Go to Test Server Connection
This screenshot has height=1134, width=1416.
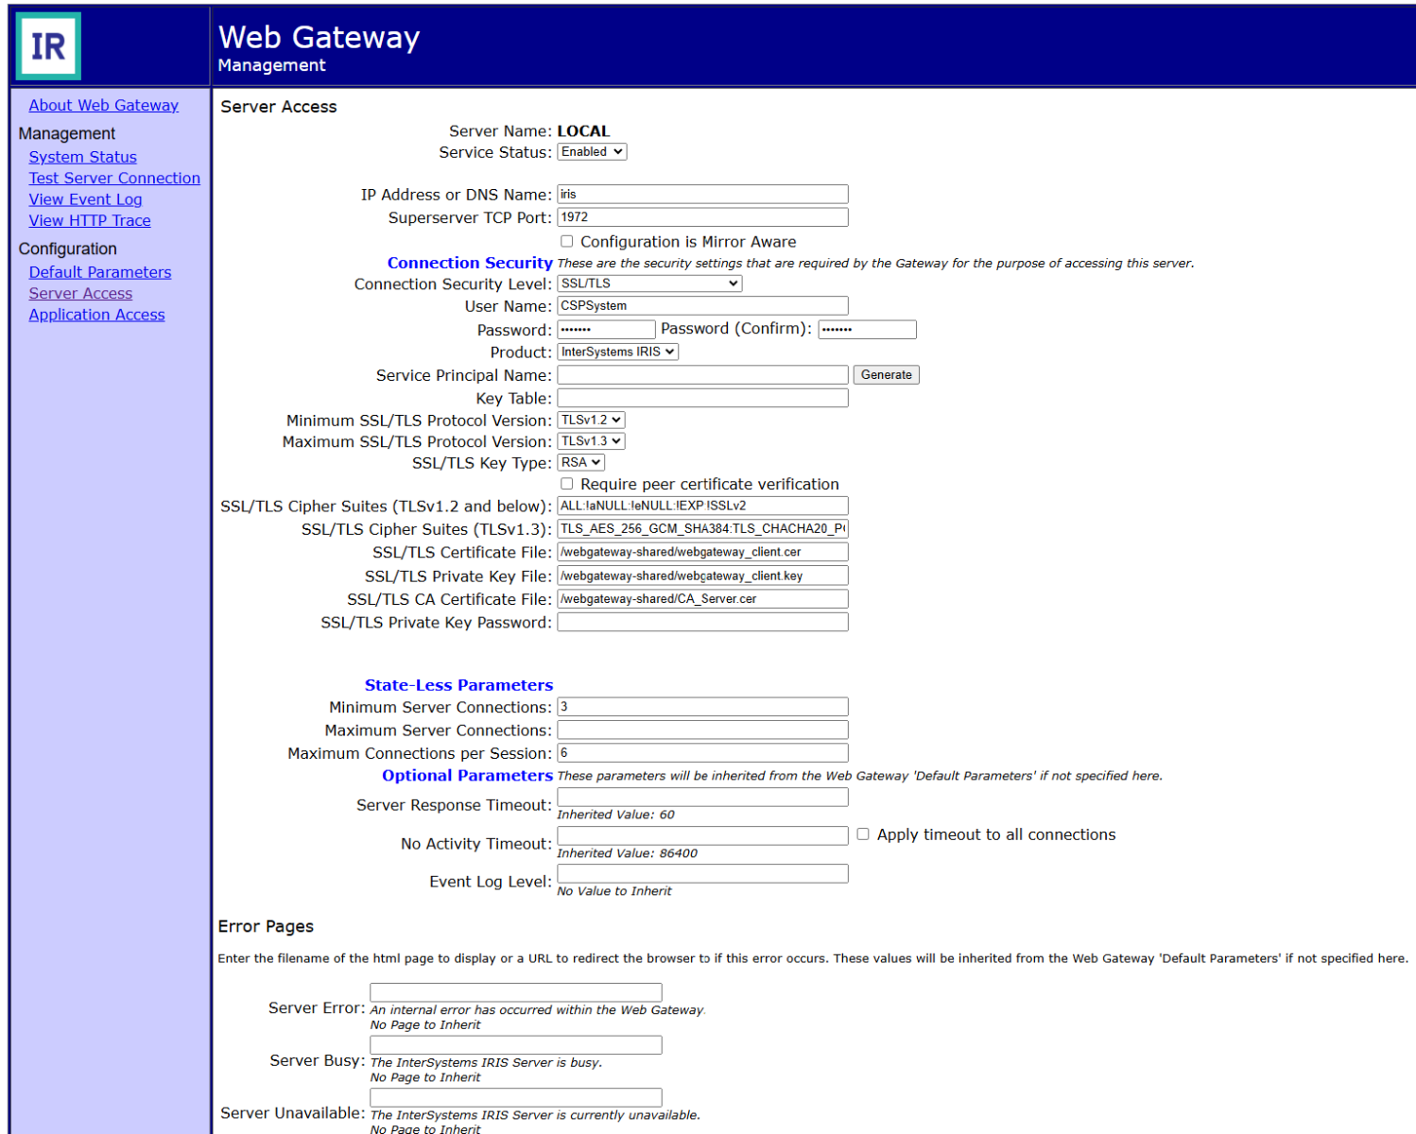coord(114,178)
